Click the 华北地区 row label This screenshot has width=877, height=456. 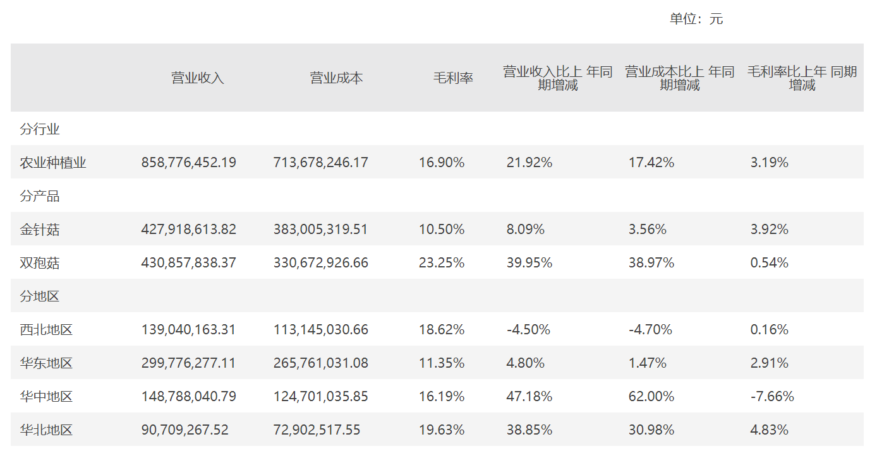(47, 430)
